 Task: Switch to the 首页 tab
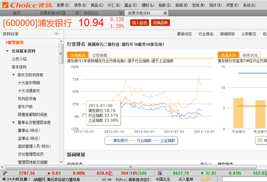click(x=17, y=13)
